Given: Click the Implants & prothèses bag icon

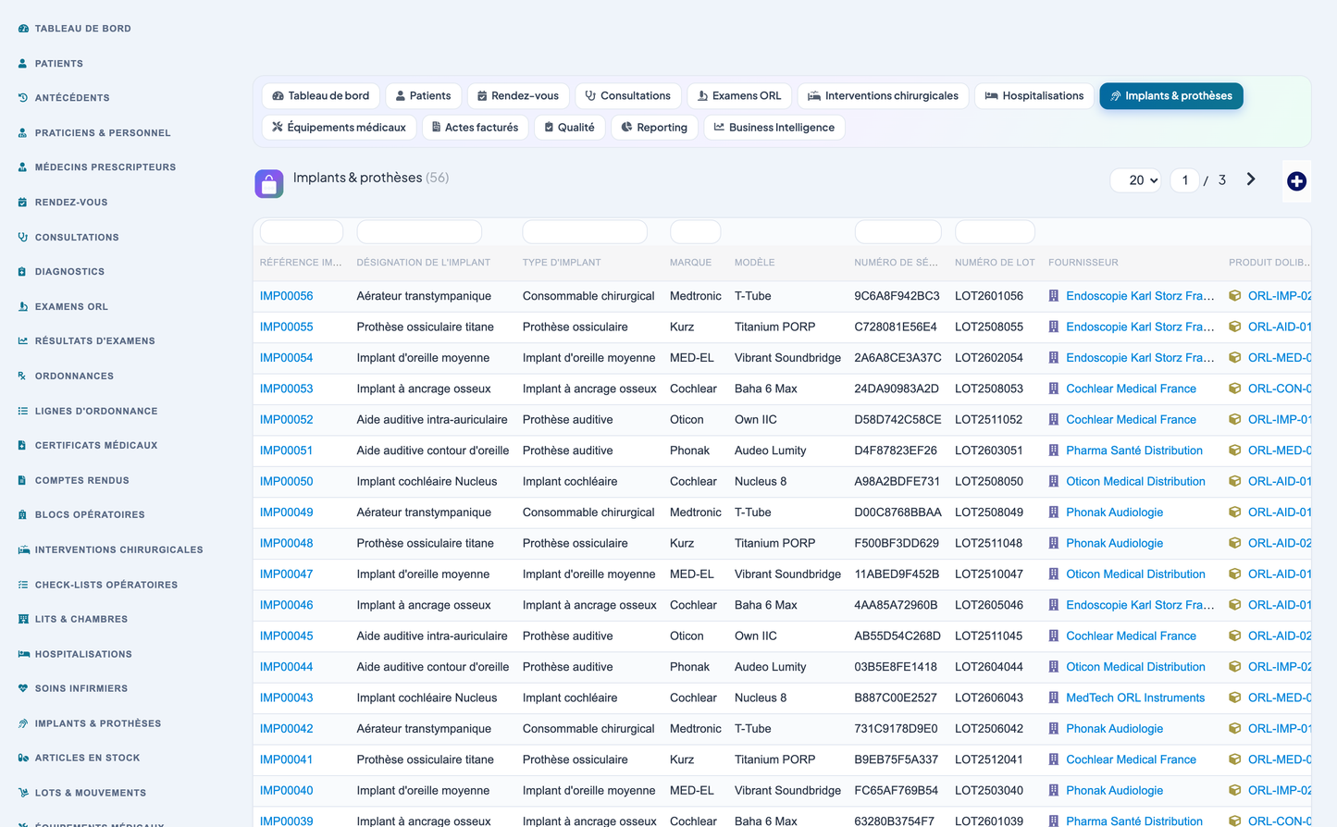Looking at the screenshot, I should coord(269,184).
